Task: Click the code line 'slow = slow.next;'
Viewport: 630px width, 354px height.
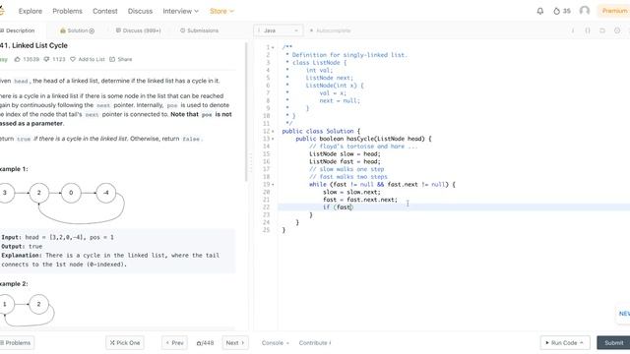Action: click(351, 193)
